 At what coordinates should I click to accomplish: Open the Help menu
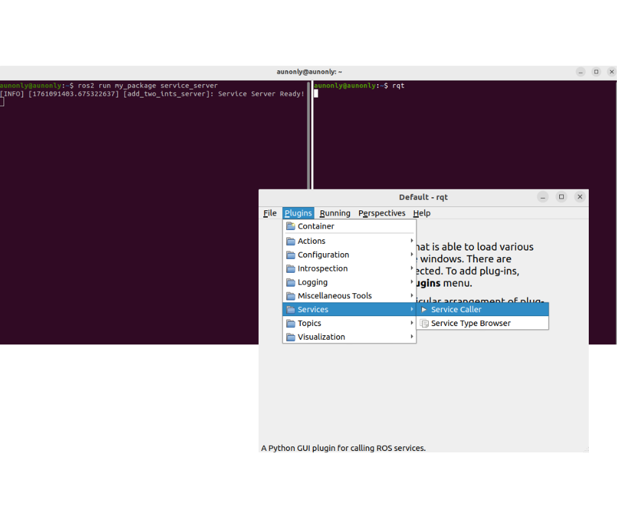(421, 213)
